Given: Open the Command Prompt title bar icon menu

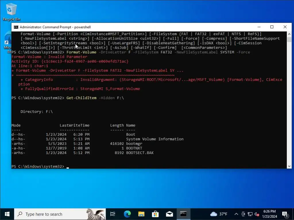Looking at the screenshot, I should [x=16, y=27].
